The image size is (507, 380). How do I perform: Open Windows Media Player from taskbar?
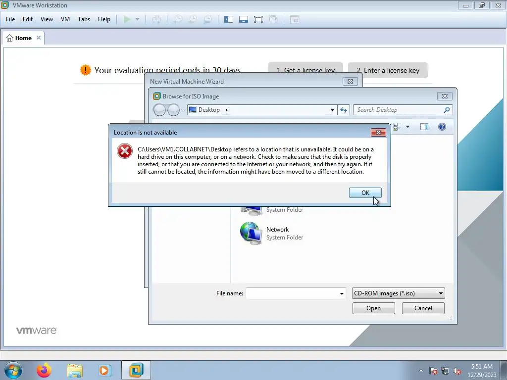click(105, 370)
